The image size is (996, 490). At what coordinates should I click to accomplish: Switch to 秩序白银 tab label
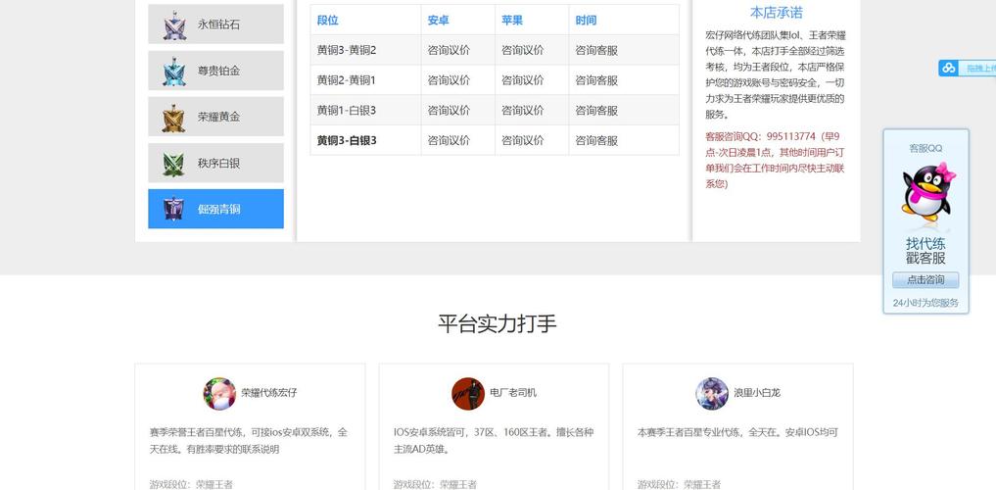(218, 164)
